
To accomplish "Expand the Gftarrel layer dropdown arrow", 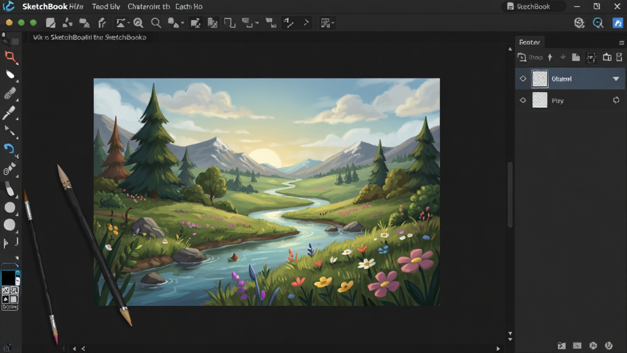I will pyautogui.click(x=616, y=79).
